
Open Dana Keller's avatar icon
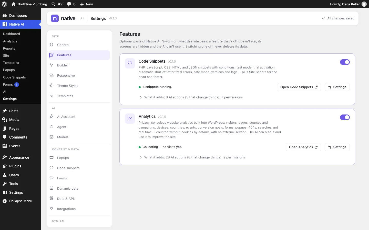pyautogui.click(x=364, y=4)
